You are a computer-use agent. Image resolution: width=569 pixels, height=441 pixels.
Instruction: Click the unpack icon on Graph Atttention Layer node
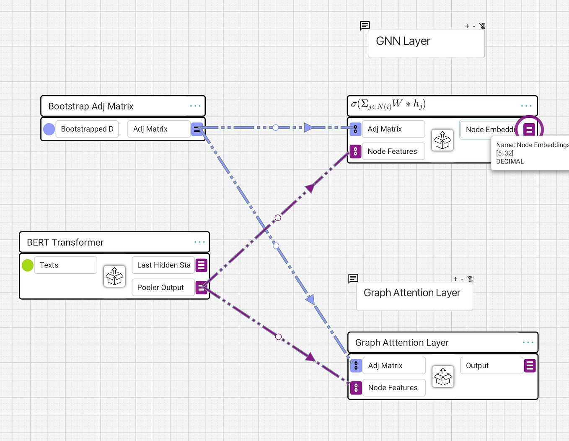click(443, 376)
